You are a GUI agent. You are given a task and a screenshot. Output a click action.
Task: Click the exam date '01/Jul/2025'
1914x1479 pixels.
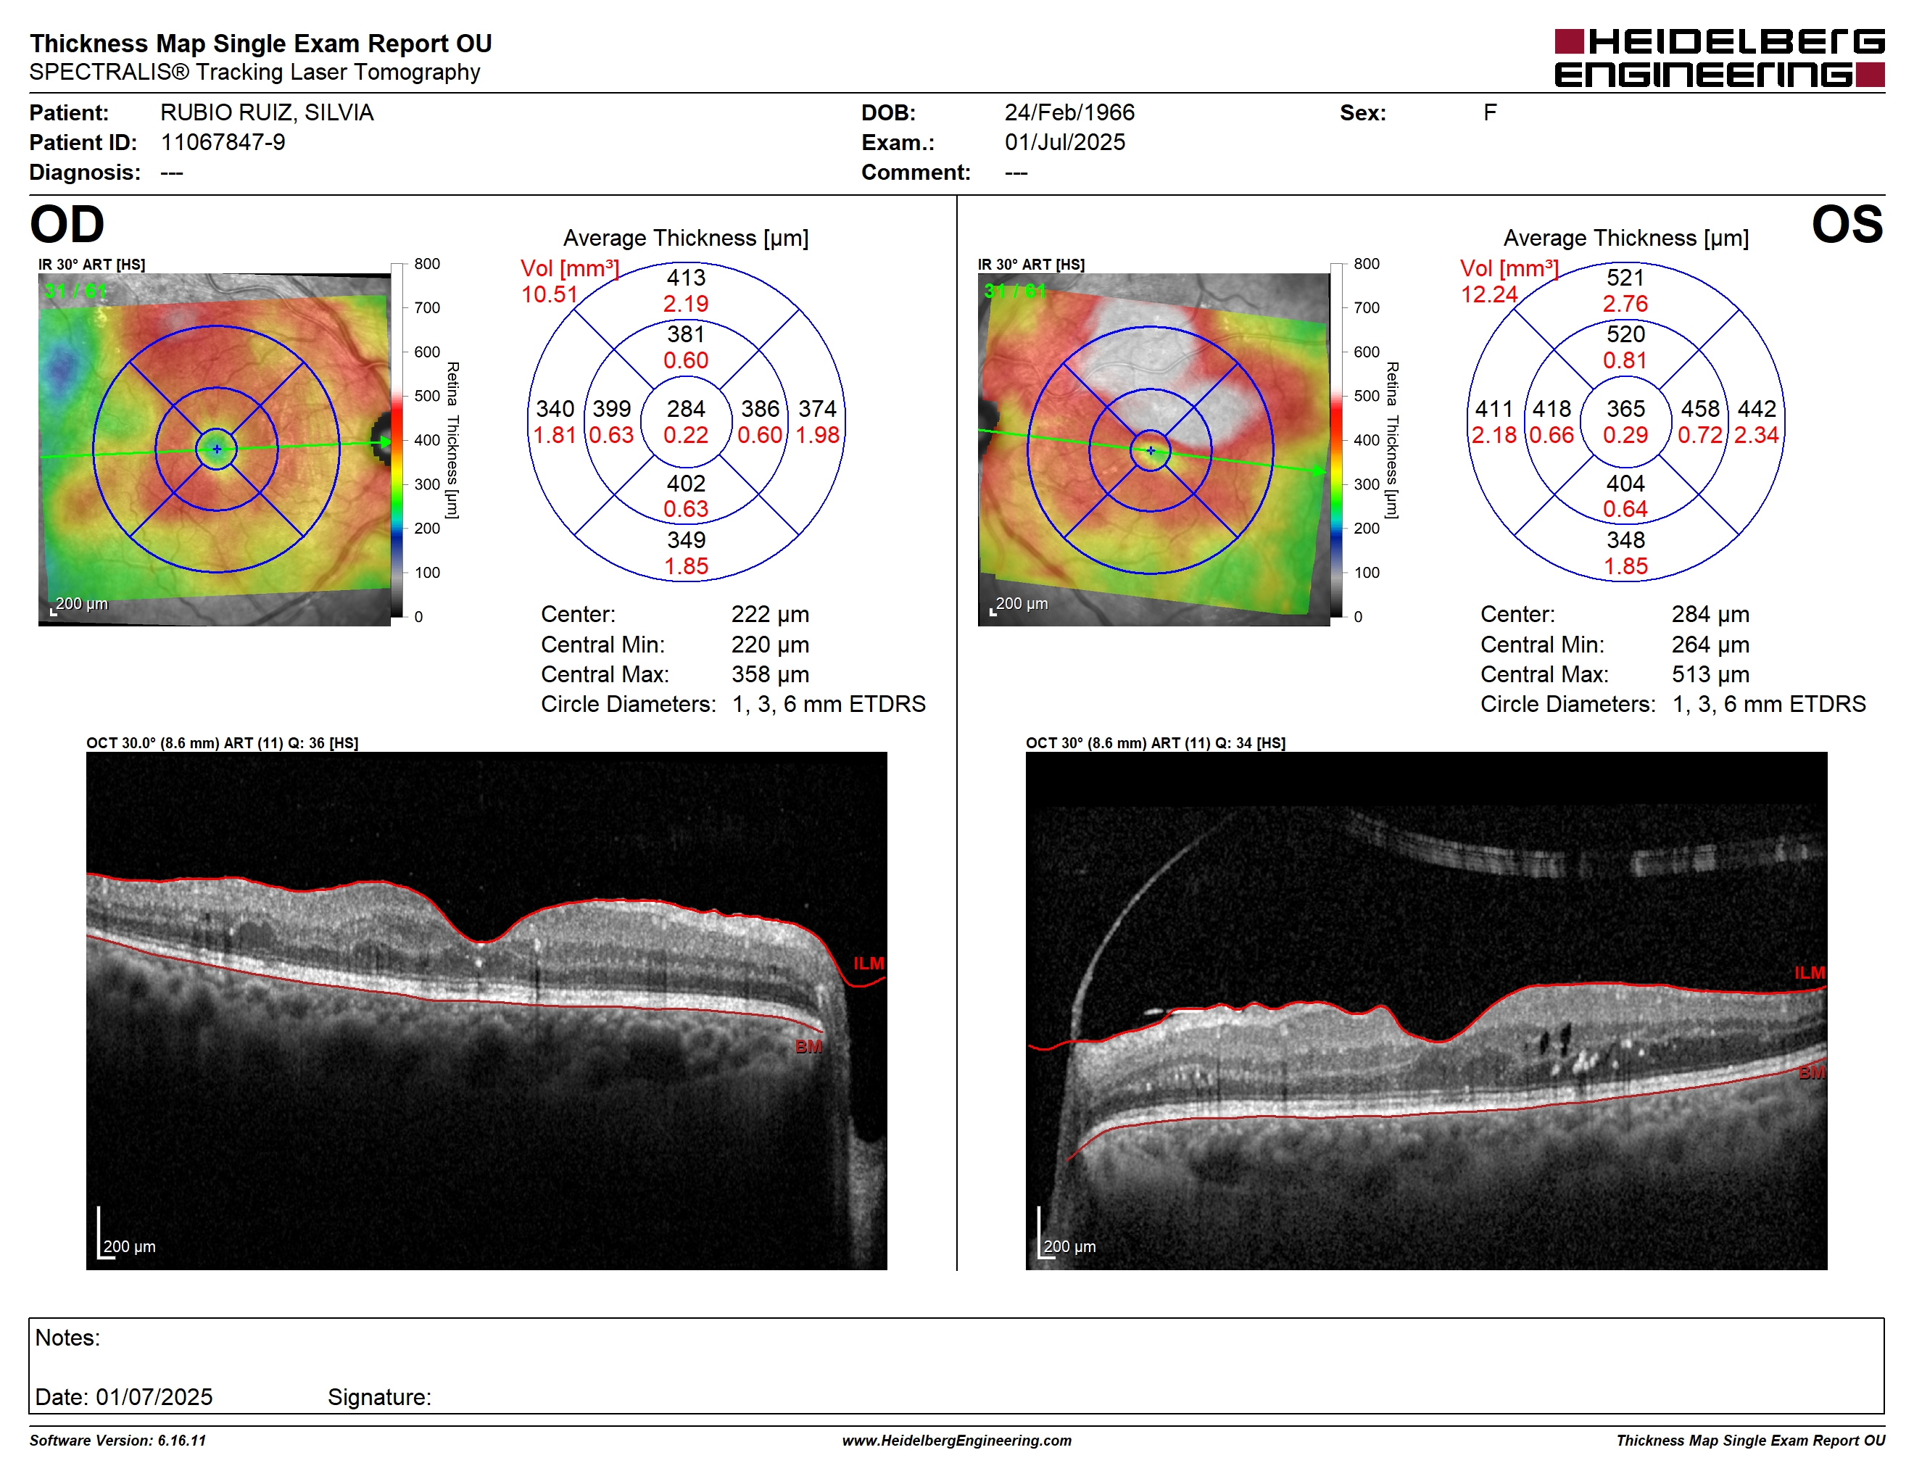click(1065, 142)
